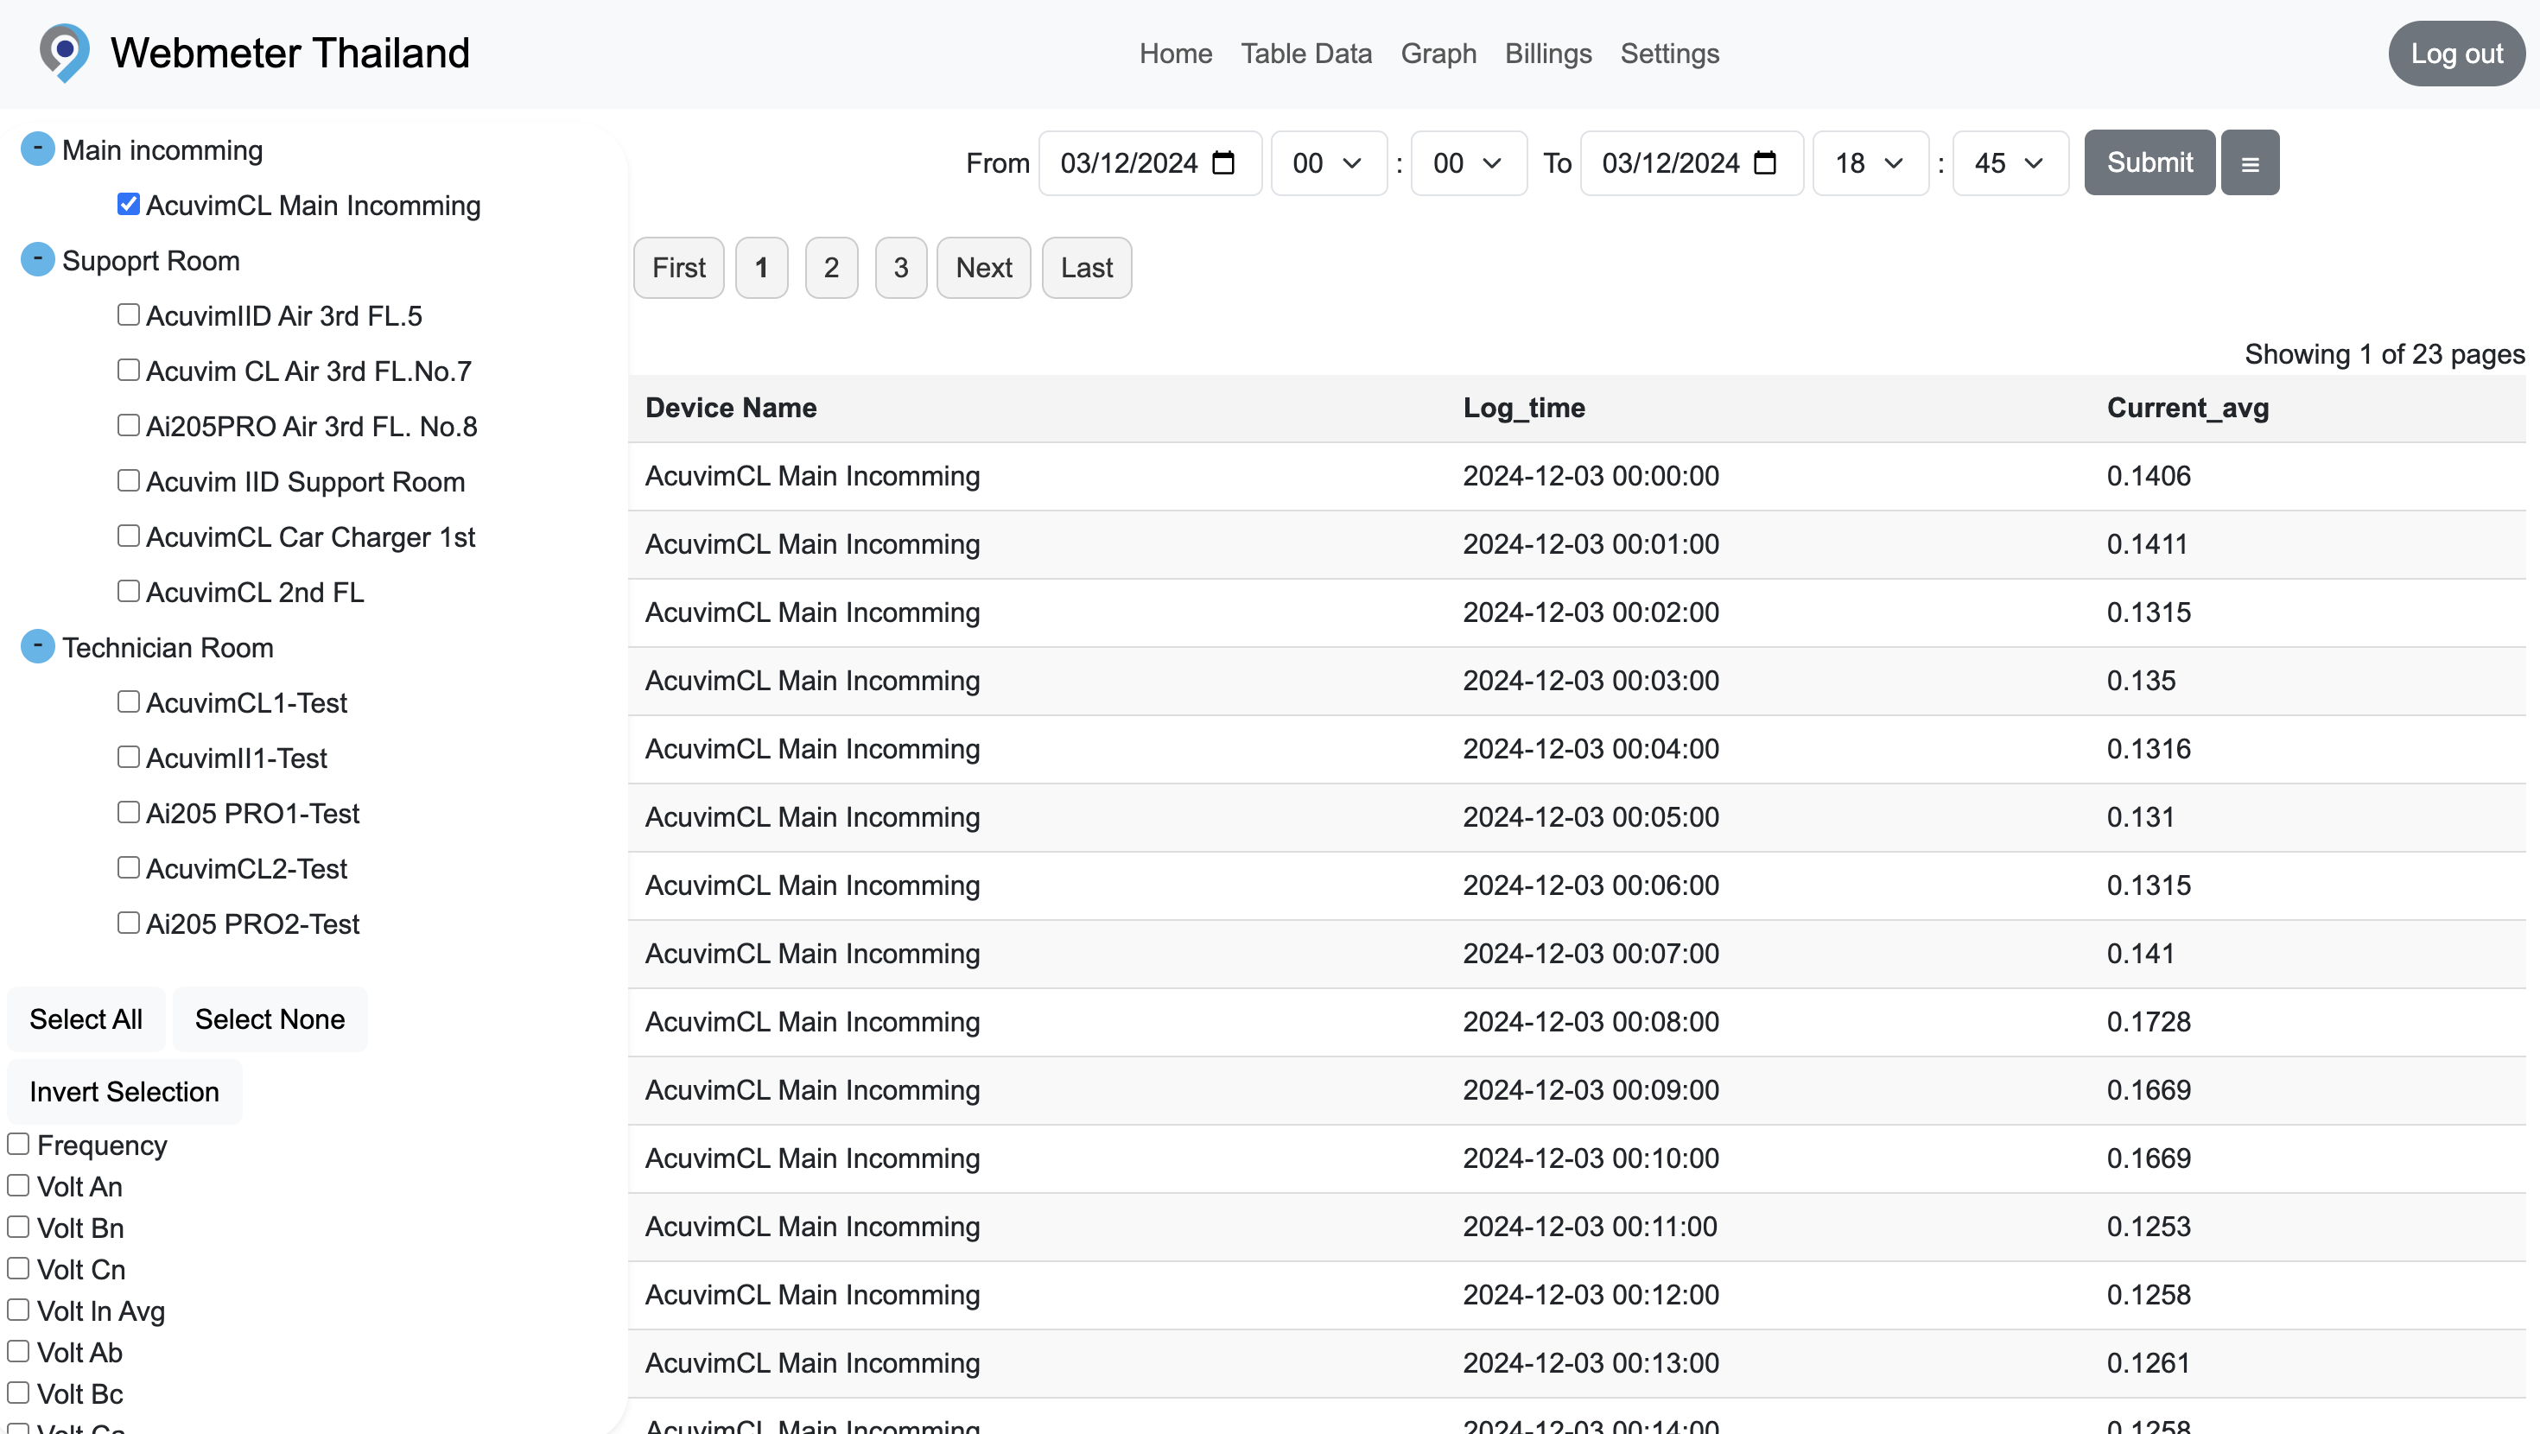The height and width of the screenshot is (1434, 2540).
Task: Check Ai205PRO Air 3rd FL. No.8
Action: click(x=128, y=425)
